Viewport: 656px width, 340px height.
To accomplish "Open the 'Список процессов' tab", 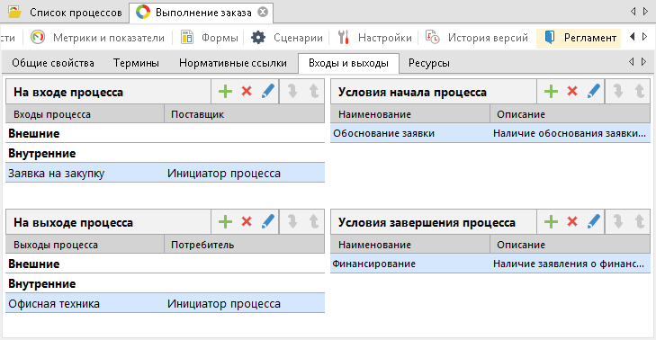I will click(66, 13).
